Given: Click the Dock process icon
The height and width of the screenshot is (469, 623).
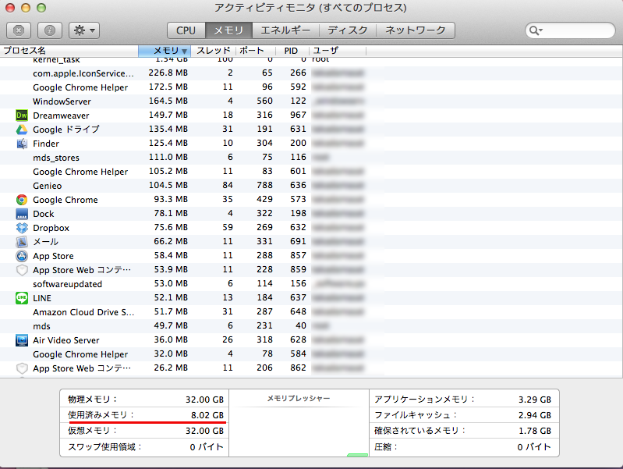Looking at the screenshot, I should pyautogui.click(x=22, y=214).
